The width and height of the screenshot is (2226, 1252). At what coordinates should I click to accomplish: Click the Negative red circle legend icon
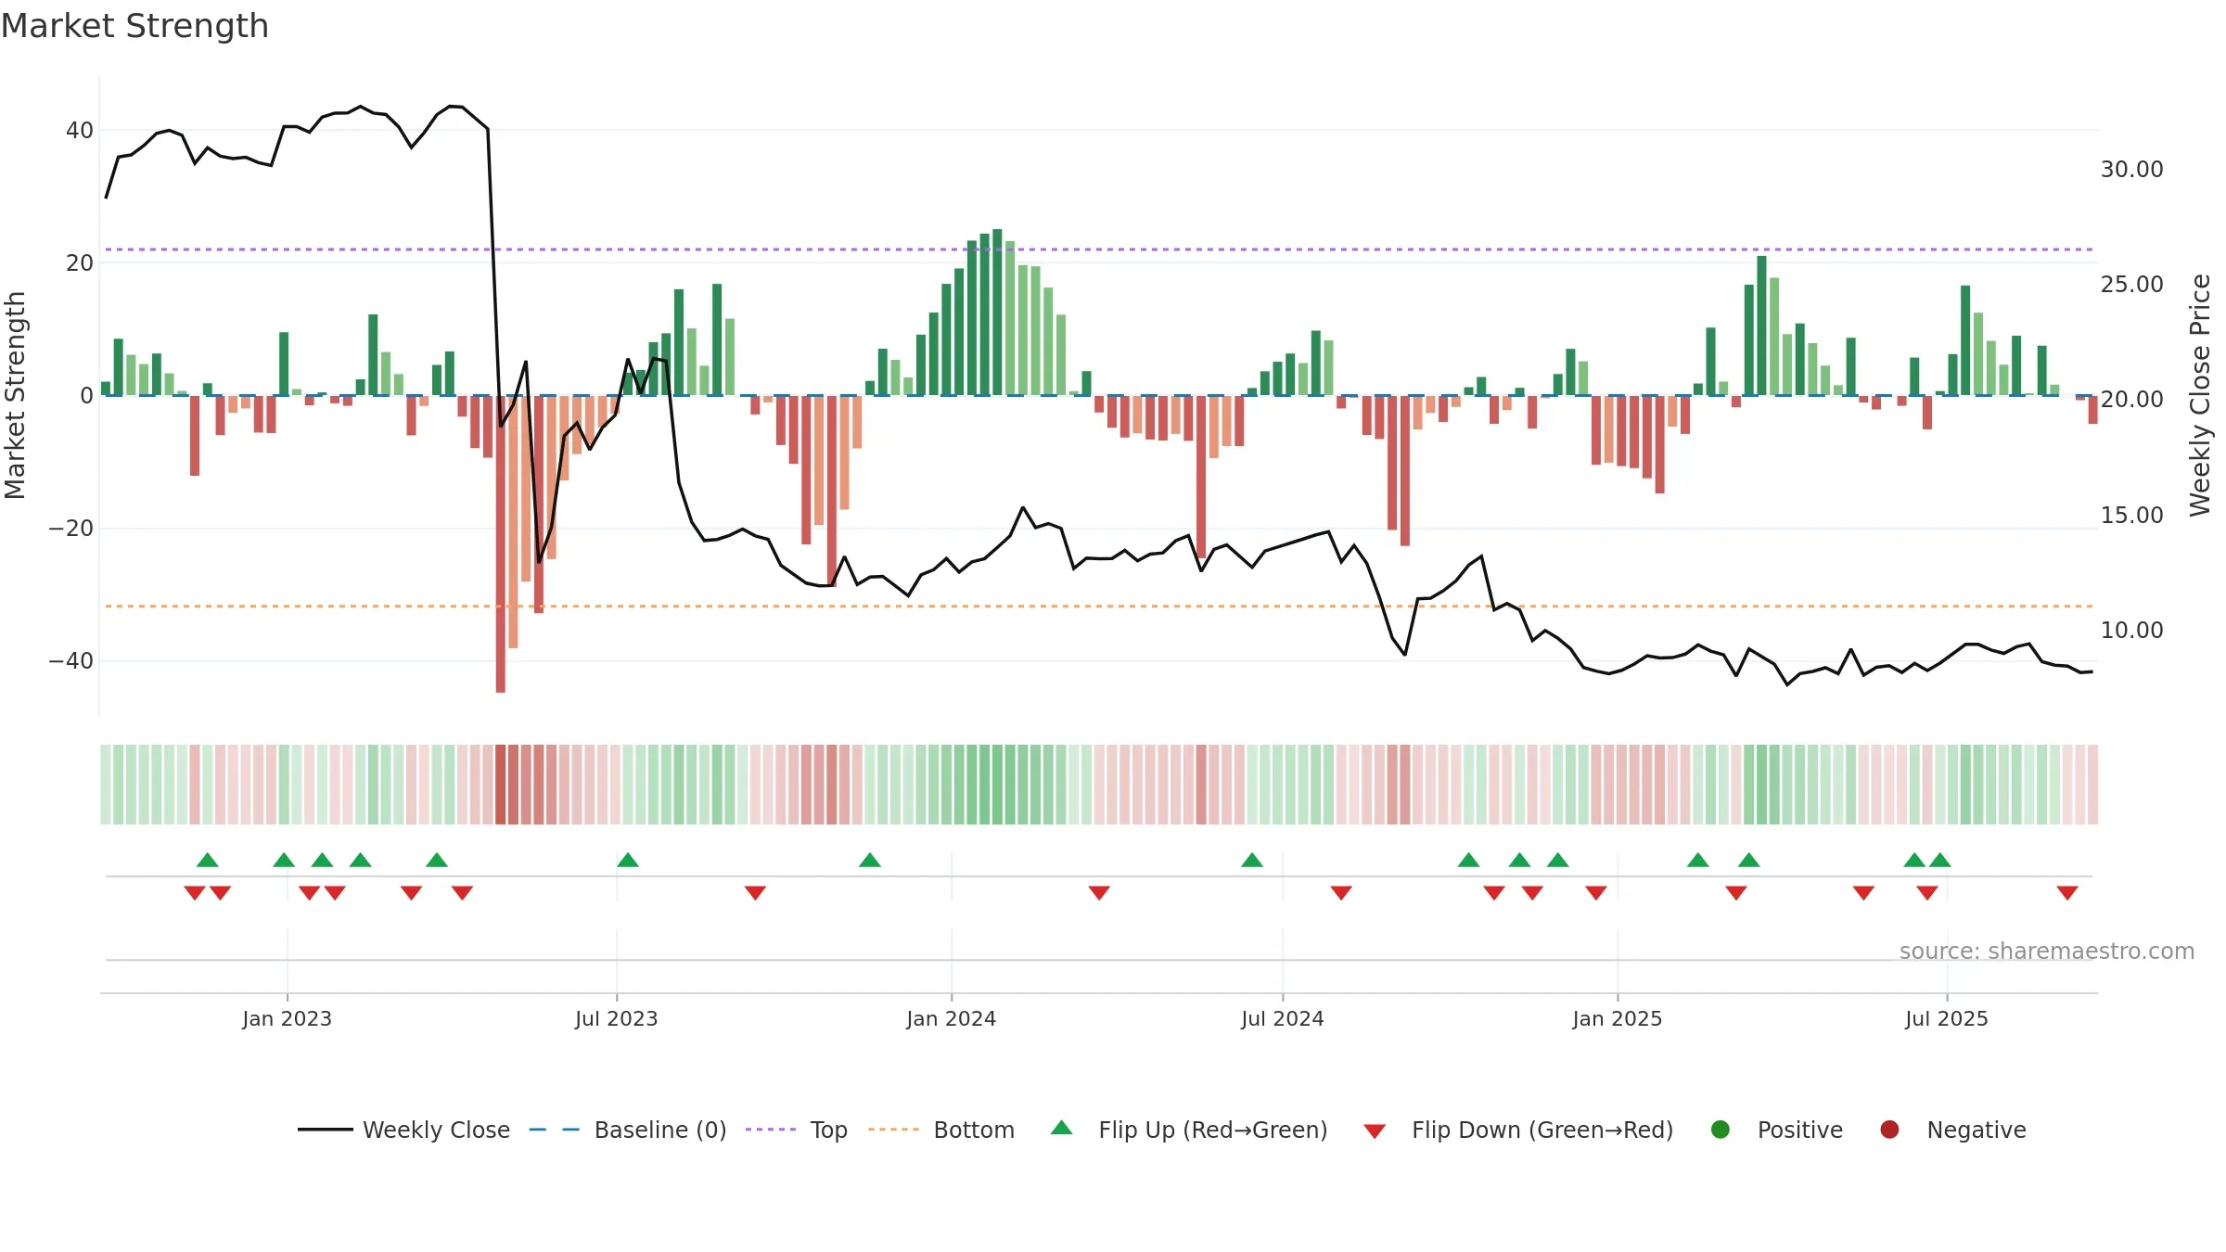click(x=1889, y=1130)
